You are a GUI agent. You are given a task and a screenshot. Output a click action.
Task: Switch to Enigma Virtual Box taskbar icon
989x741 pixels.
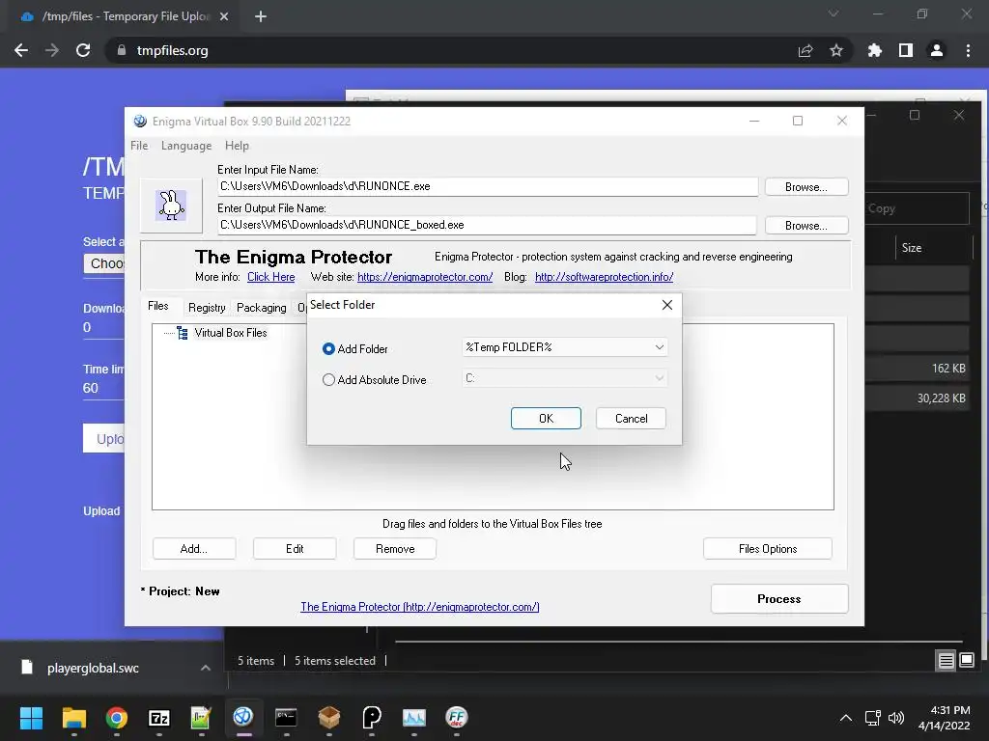[x=243, y=718]
